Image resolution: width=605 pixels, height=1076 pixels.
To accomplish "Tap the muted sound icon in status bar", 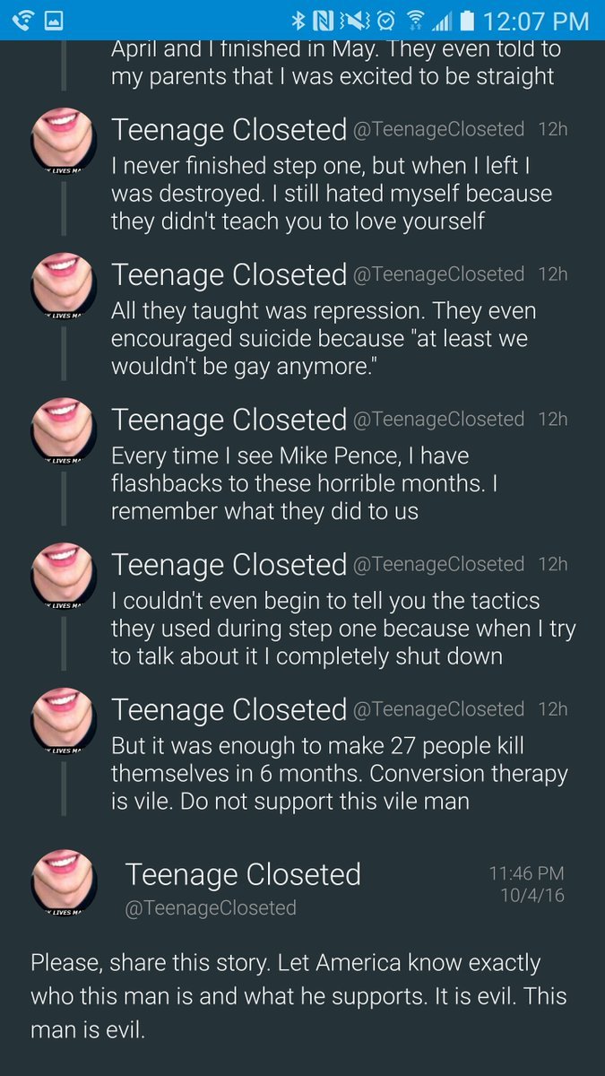I will coord(354,20).
